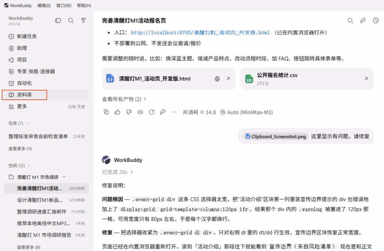Image resolution: width=384 pixels, height=251 pixels.
Task: Open the 编辑(E) menu
Action: pyautogui.click(x=44, y=5)
